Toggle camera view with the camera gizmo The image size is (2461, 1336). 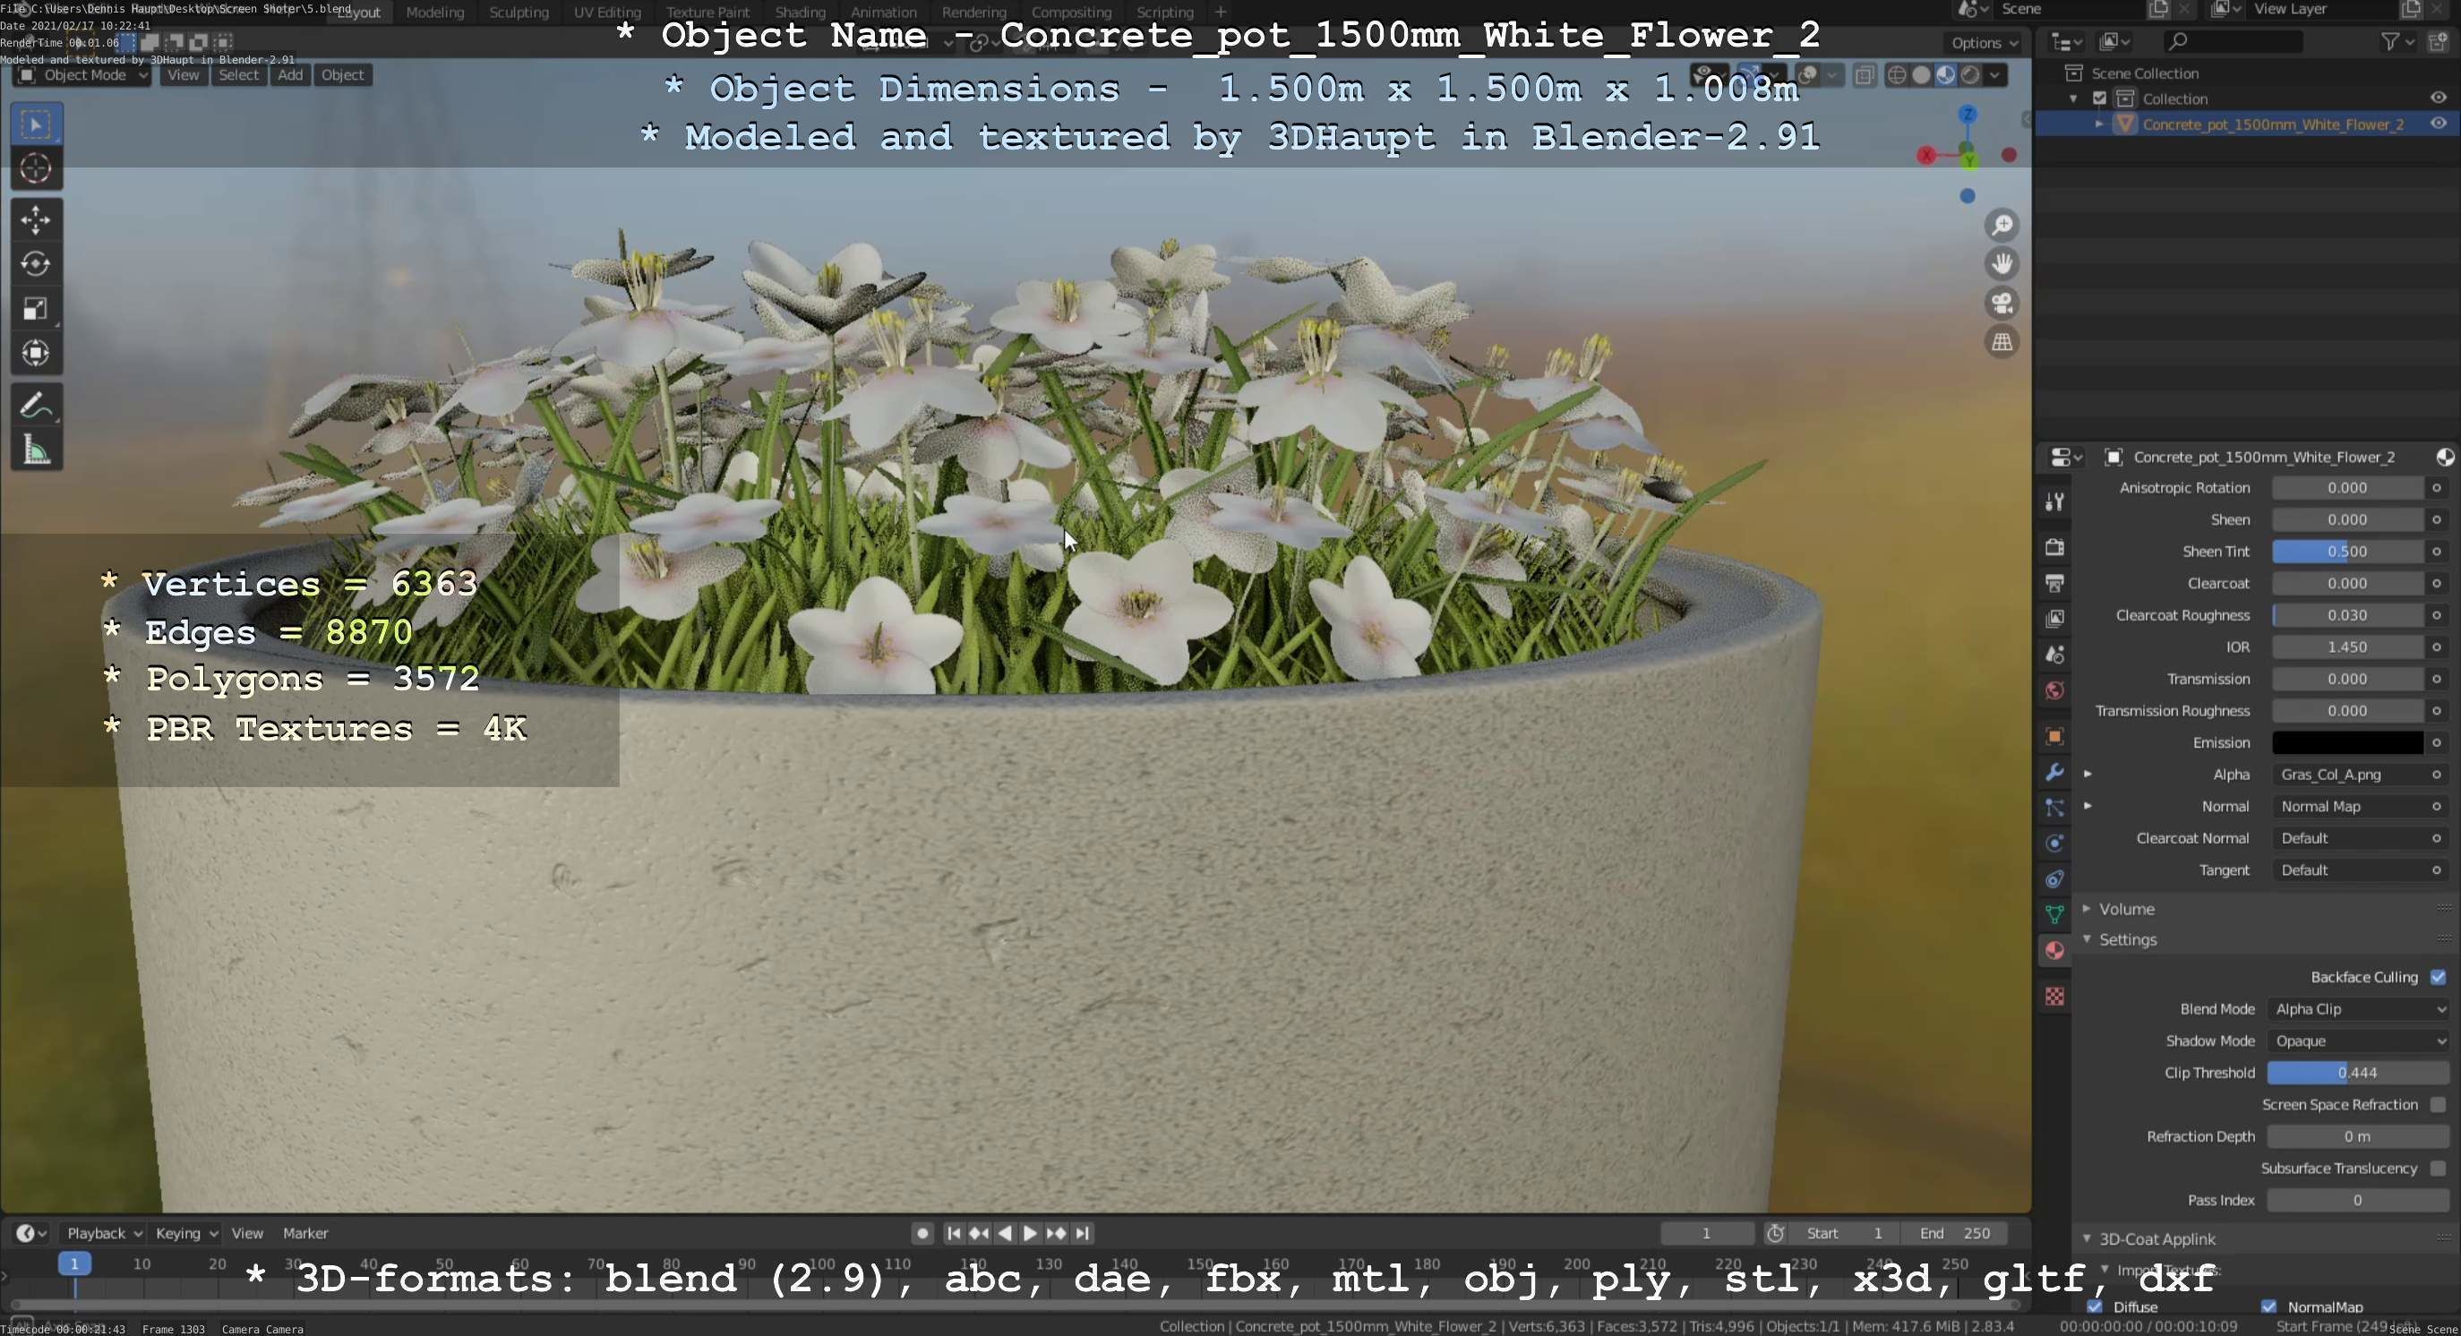2002,303
